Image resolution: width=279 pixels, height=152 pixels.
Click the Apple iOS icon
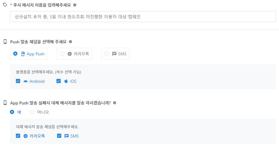(x=66, y=81)
